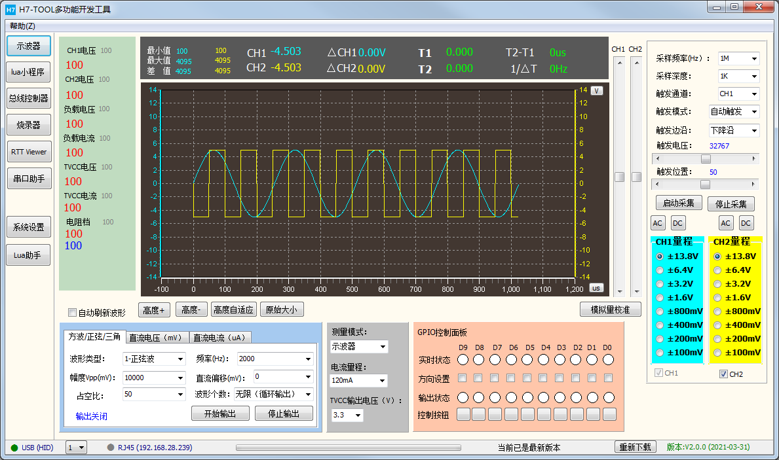Open the 烧录器 programmer tool
This screenshot has width=779, height=460.
(29, 124)
